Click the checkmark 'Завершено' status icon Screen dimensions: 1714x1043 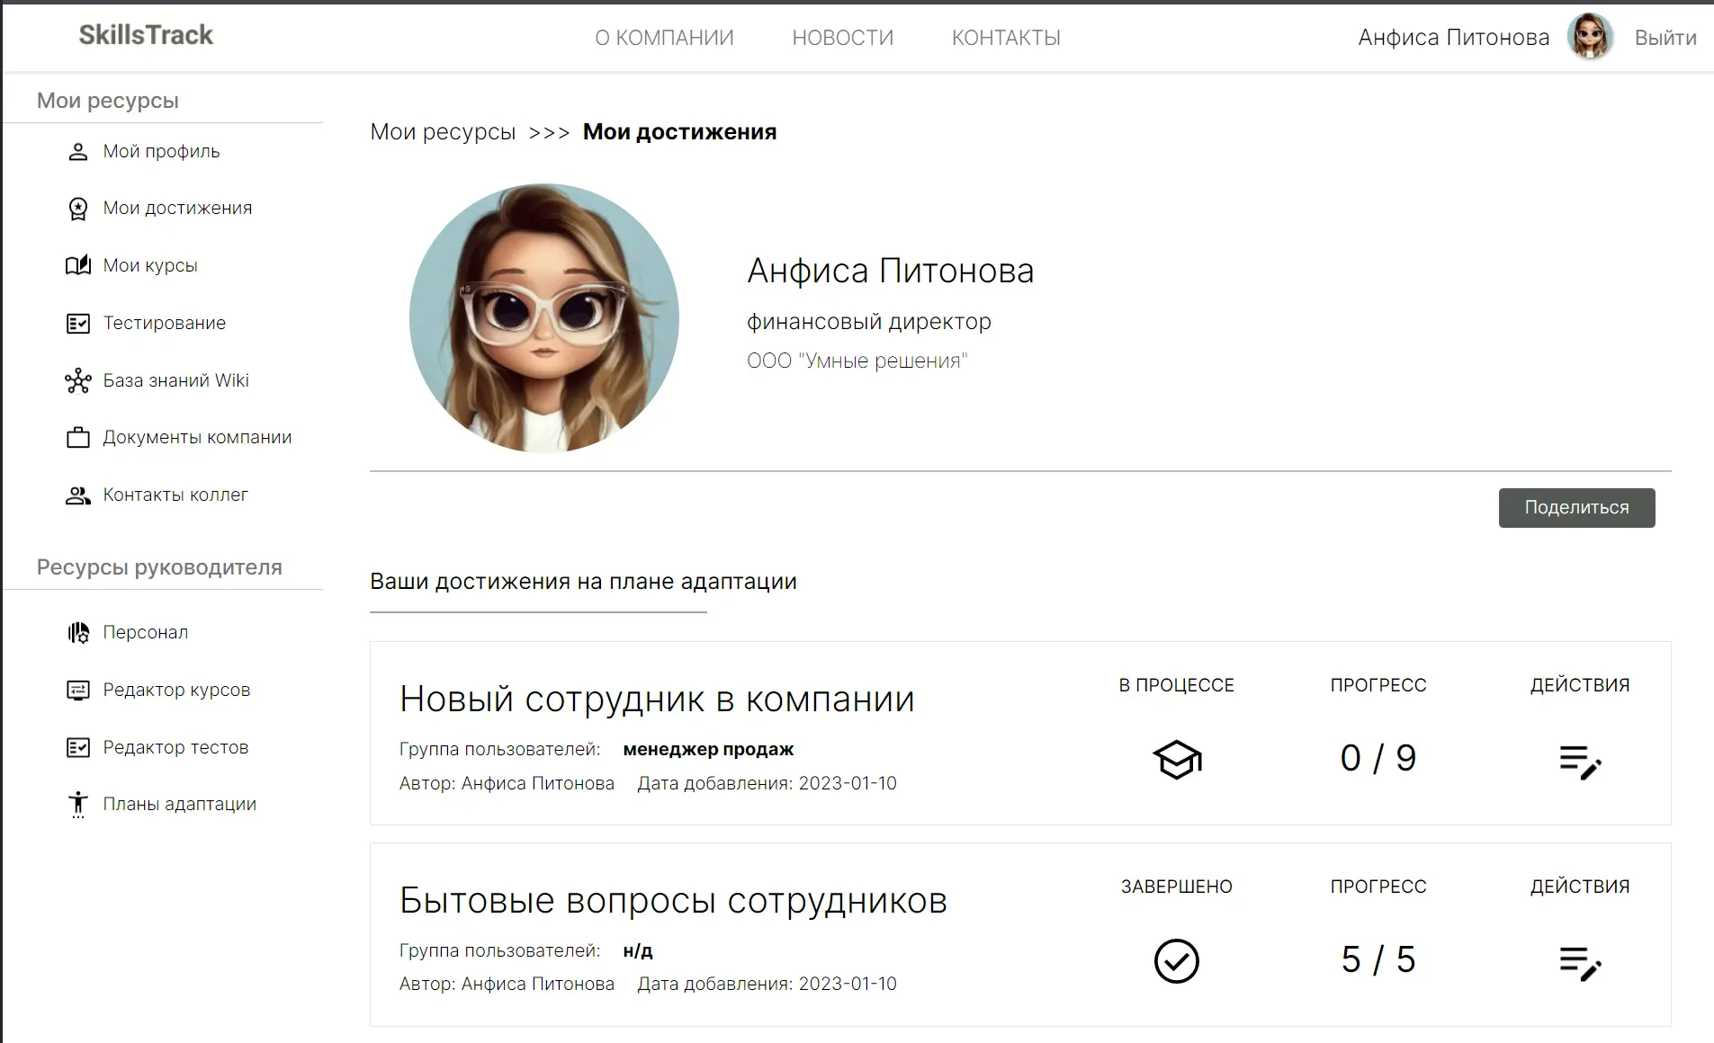click(x=1176, y=960)
